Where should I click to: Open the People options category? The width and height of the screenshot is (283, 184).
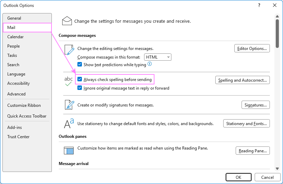tap(27, 46)
